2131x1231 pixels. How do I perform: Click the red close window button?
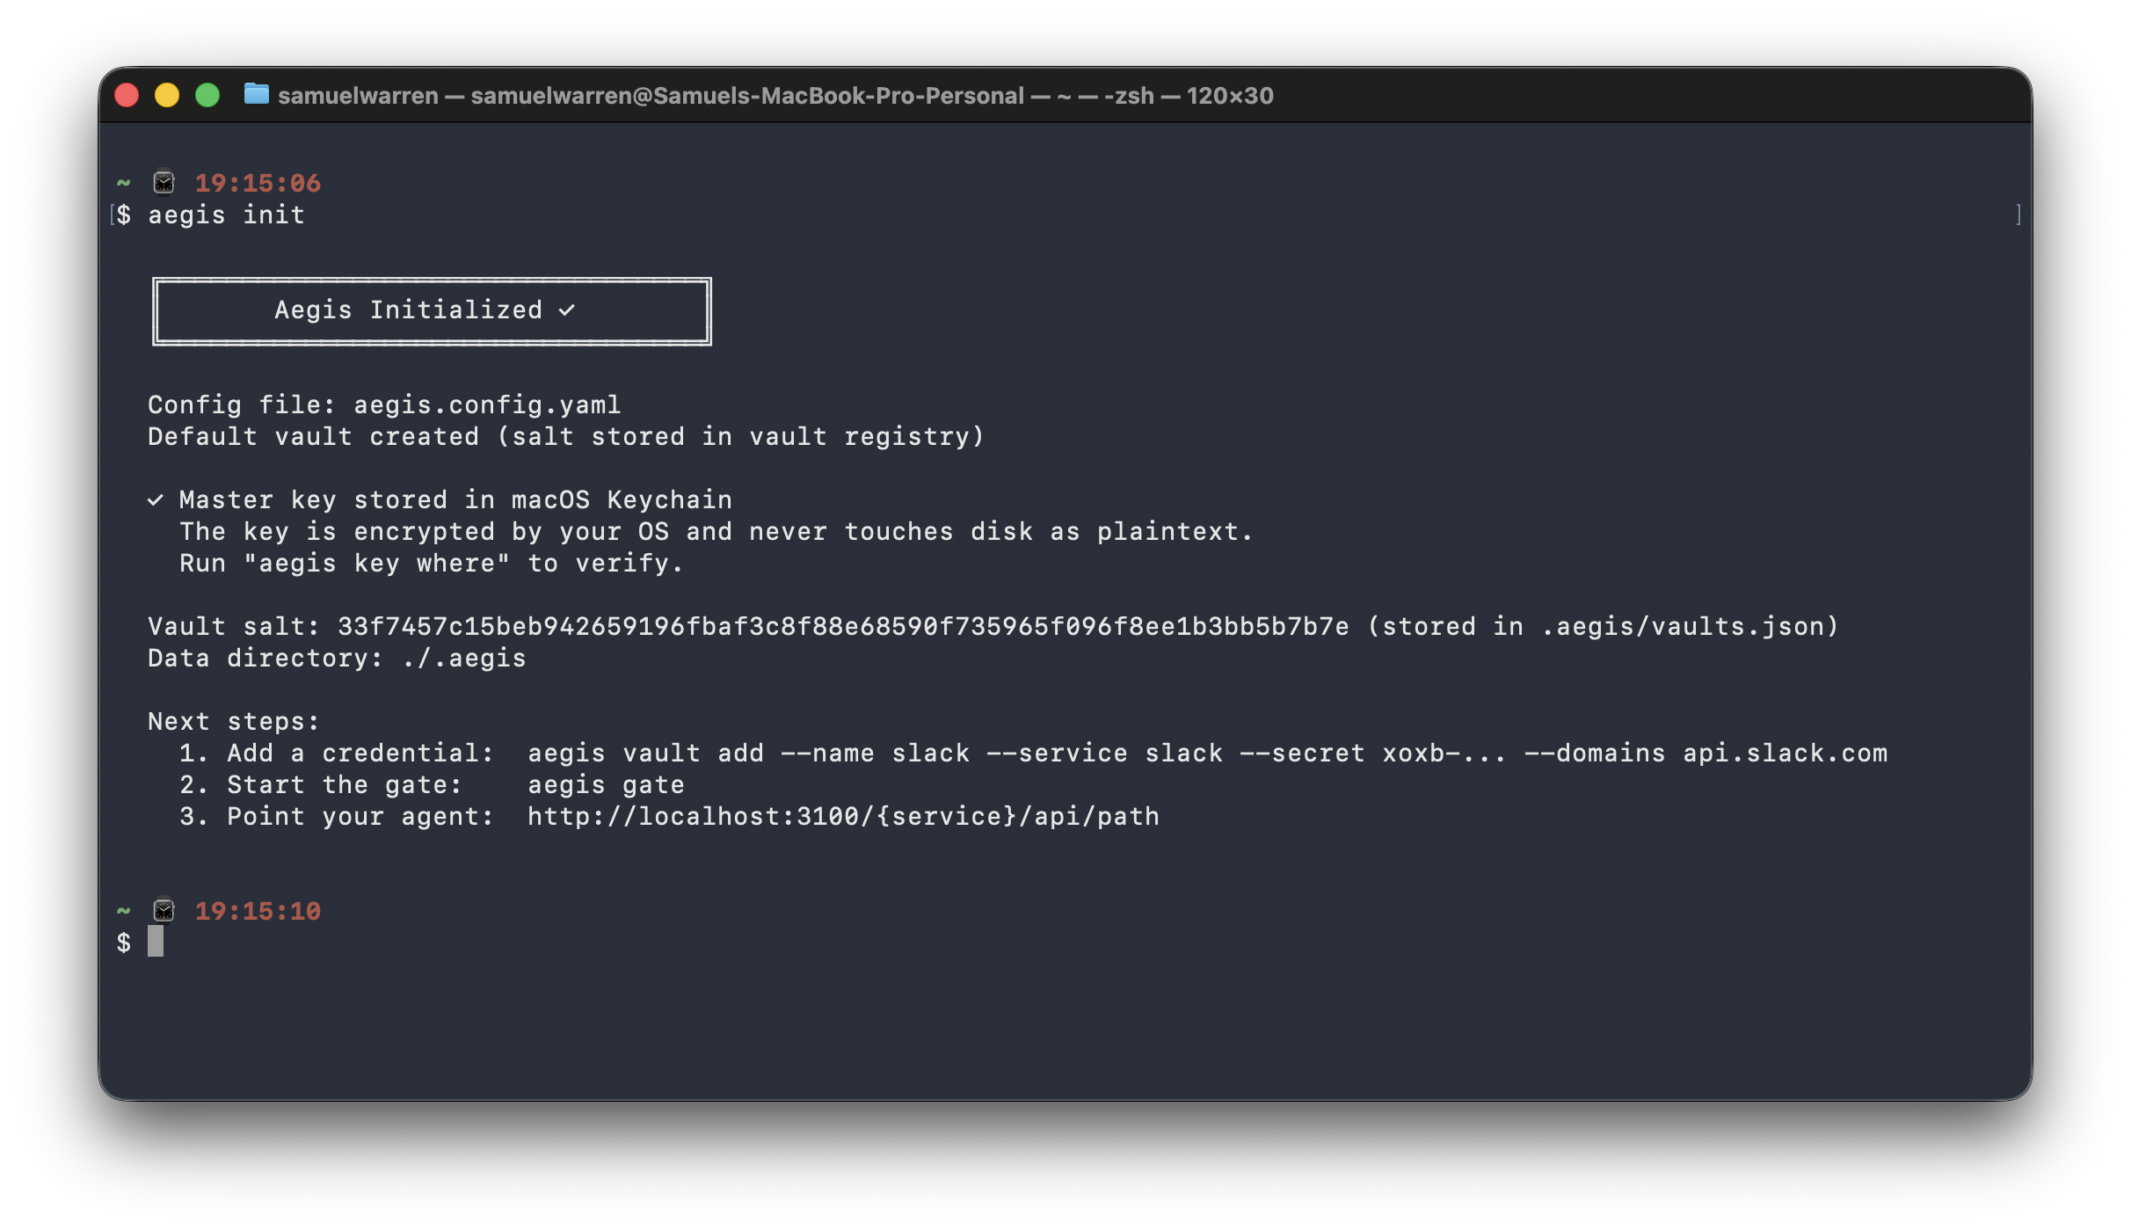(x=127, y=95)
